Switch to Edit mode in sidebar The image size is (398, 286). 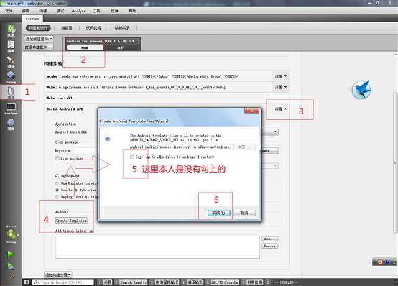pos(11,46)
